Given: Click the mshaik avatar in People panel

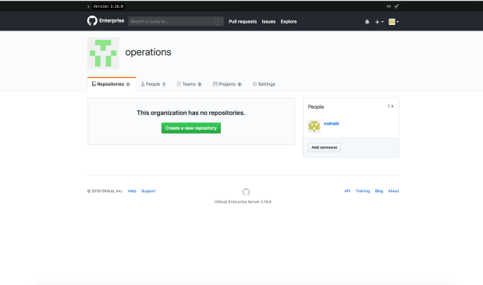Looking at the screenshot, I should click(314, 126).
